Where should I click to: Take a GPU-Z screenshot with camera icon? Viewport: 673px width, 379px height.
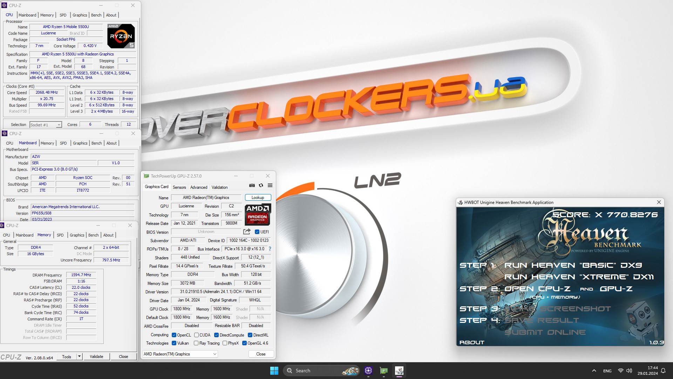point(252,185)
